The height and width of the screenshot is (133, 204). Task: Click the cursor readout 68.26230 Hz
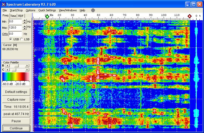tap(10, 49)
